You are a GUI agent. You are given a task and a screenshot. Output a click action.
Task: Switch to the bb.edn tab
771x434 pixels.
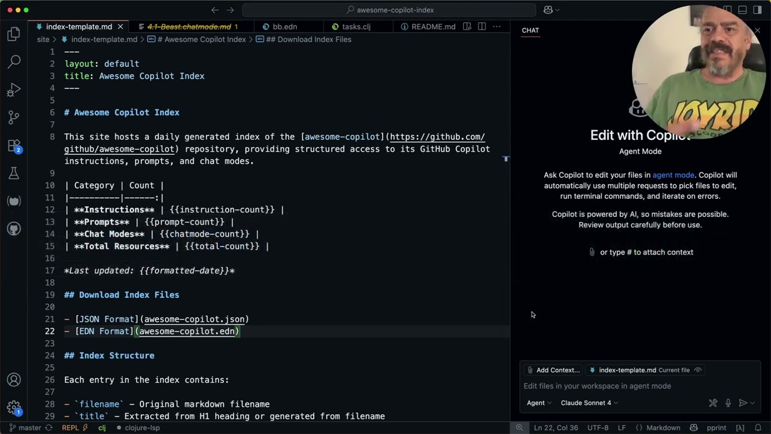[284, 27]
